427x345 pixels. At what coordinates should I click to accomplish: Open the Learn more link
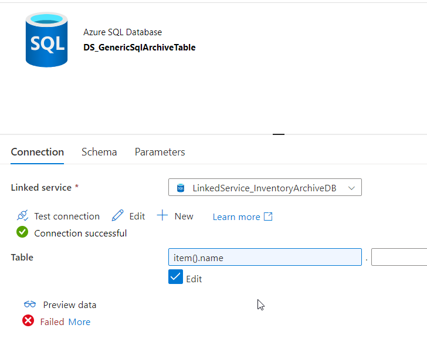236,217
